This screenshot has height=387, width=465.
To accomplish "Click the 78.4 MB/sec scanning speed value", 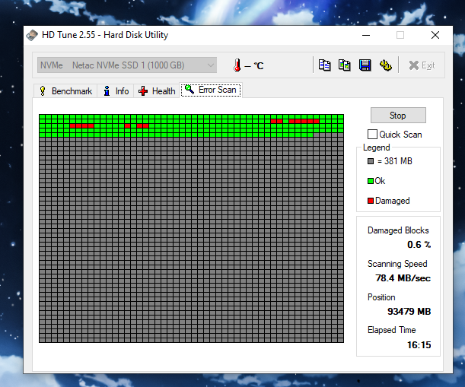I will tap(403, 278).
